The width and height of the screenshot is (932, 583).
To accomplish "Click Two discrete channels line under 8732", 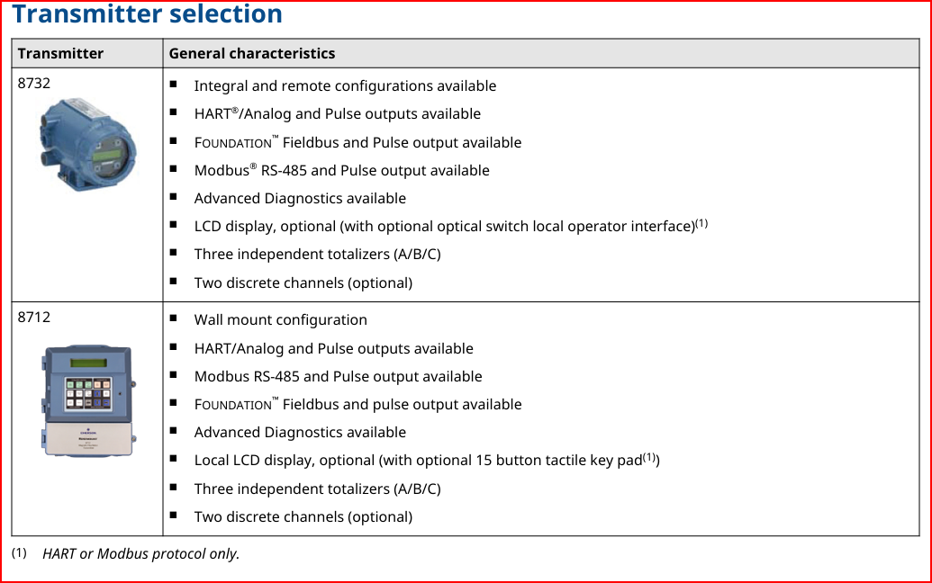I will [x=303, y=283].
